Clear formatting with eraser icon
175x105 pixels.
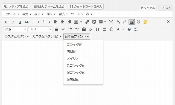click(x=91, y=29)
